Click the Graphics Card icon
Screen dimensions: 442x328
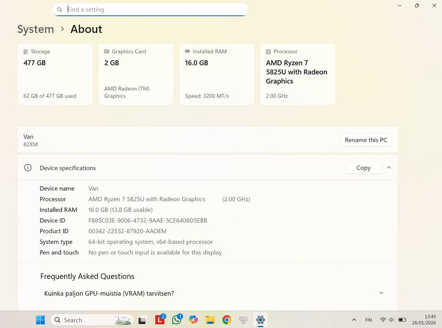[x=106, y=52]
